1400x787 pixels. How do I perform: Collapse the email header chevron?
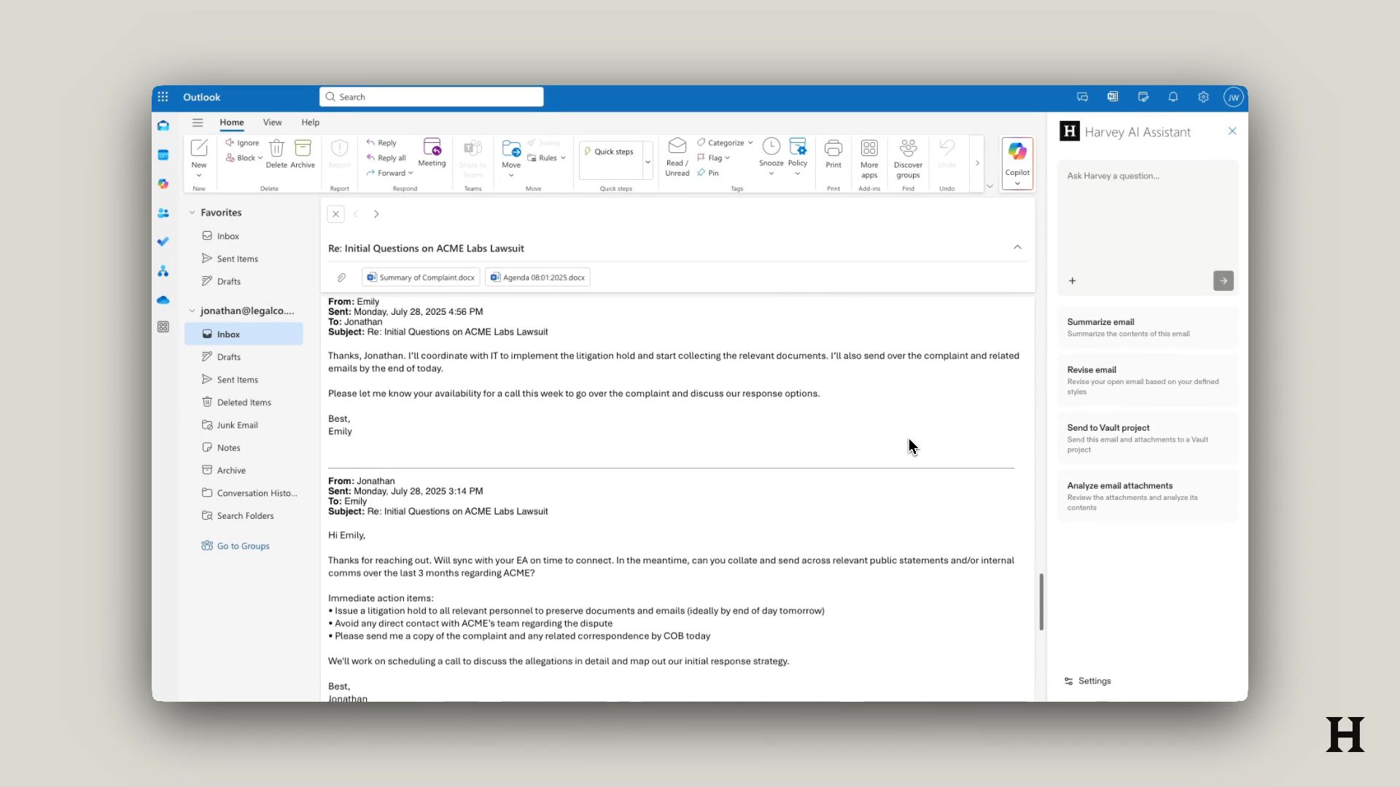point(1017,248)
